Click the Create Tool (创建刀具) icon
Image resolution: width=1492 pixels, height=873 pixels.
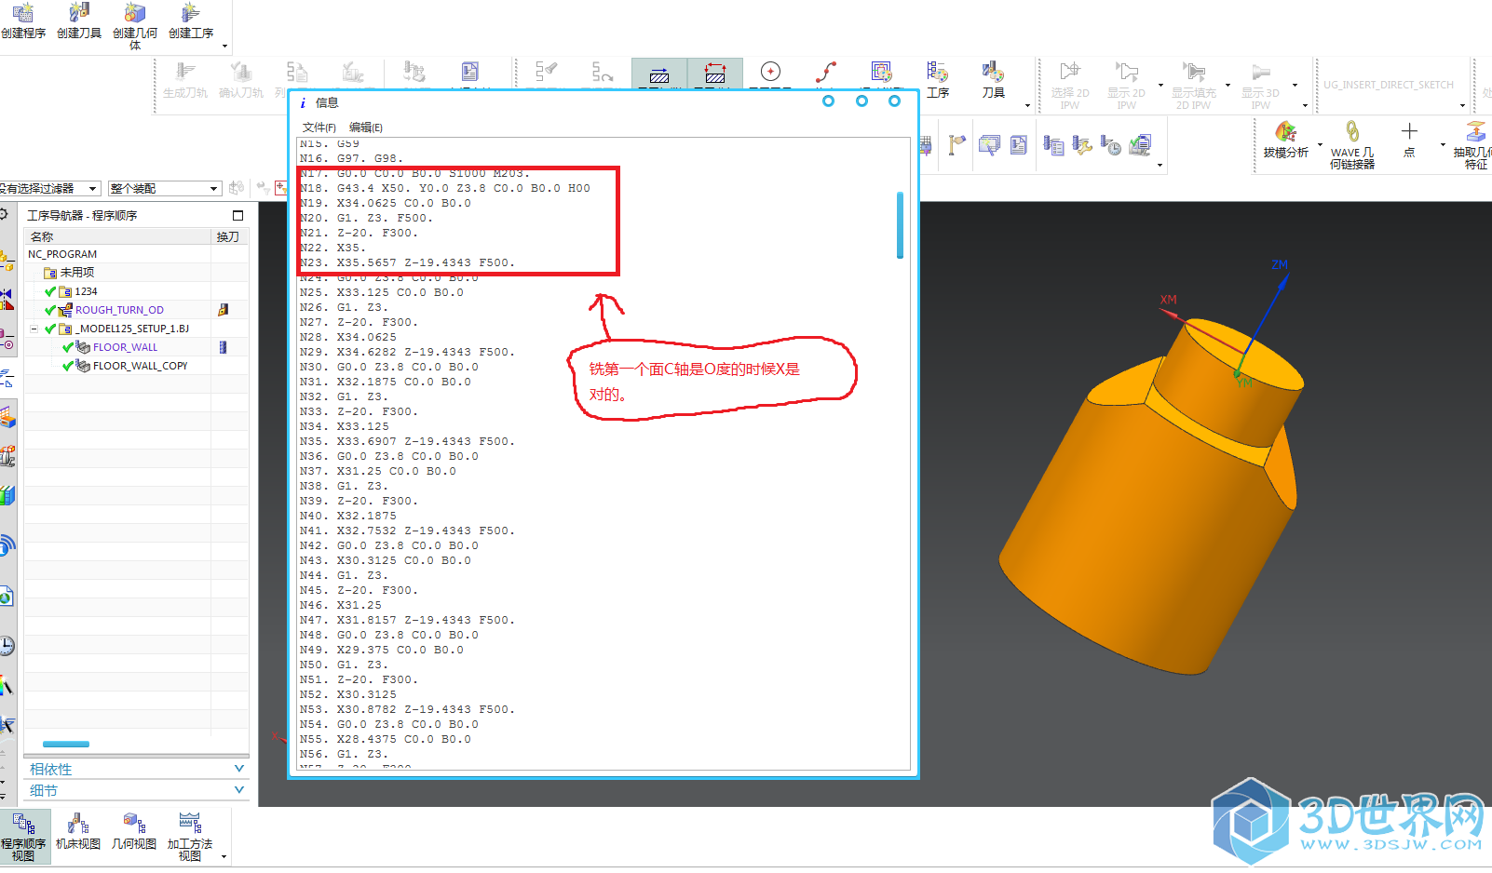click(79, 13)
